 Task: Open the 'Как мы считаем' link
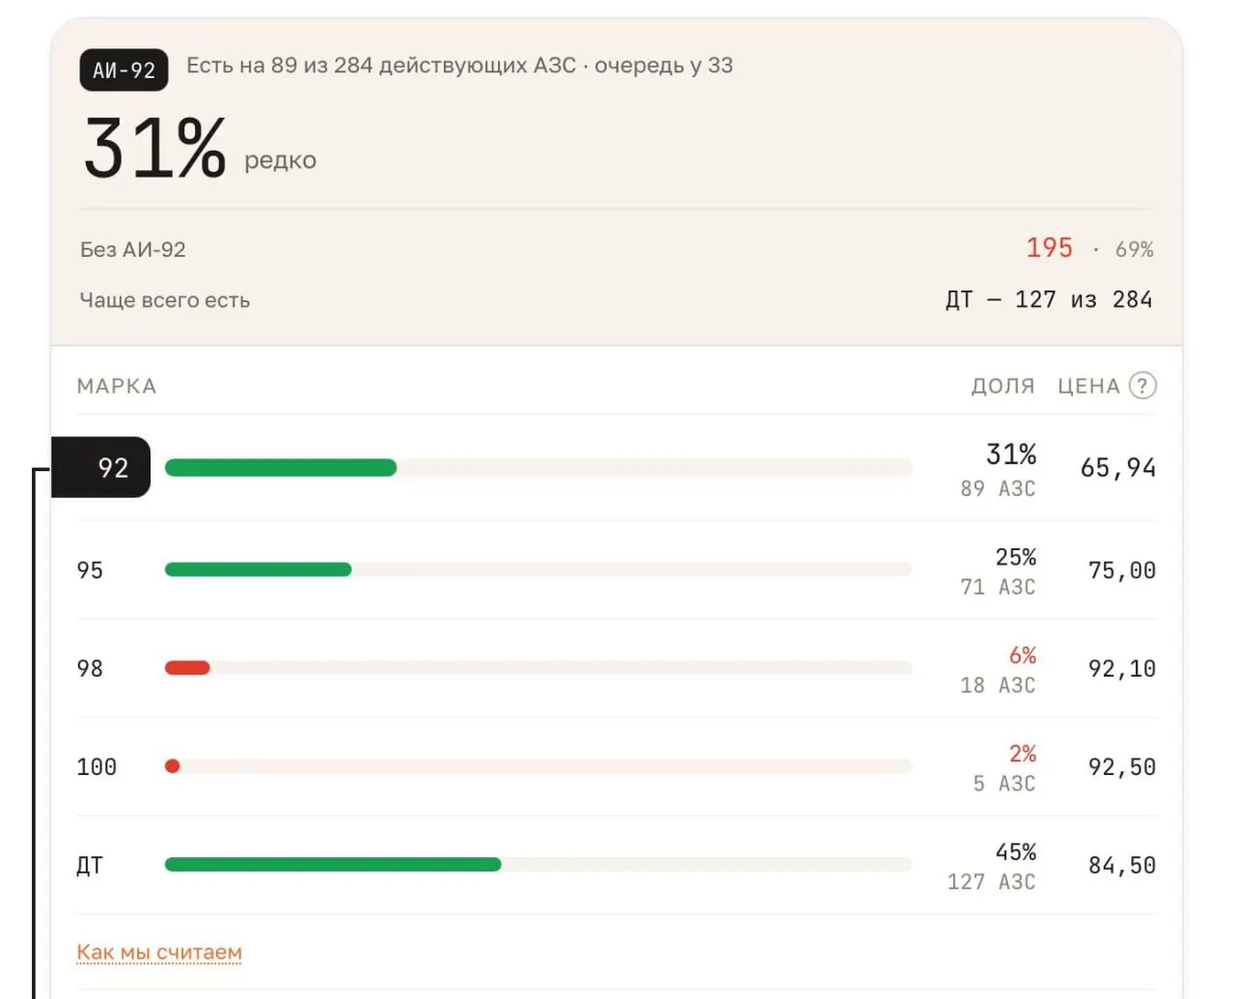coord(159,953)
